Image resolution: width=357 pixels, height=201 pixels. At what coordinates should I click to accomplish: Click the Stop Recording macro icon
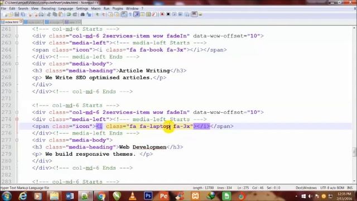click(168, 15)
